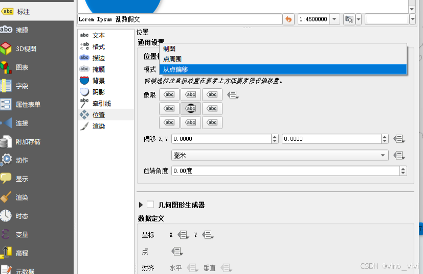Open the 1:4500000 scale dropdown
This screenshot has width=423, height=274.
tap(334, 19)
